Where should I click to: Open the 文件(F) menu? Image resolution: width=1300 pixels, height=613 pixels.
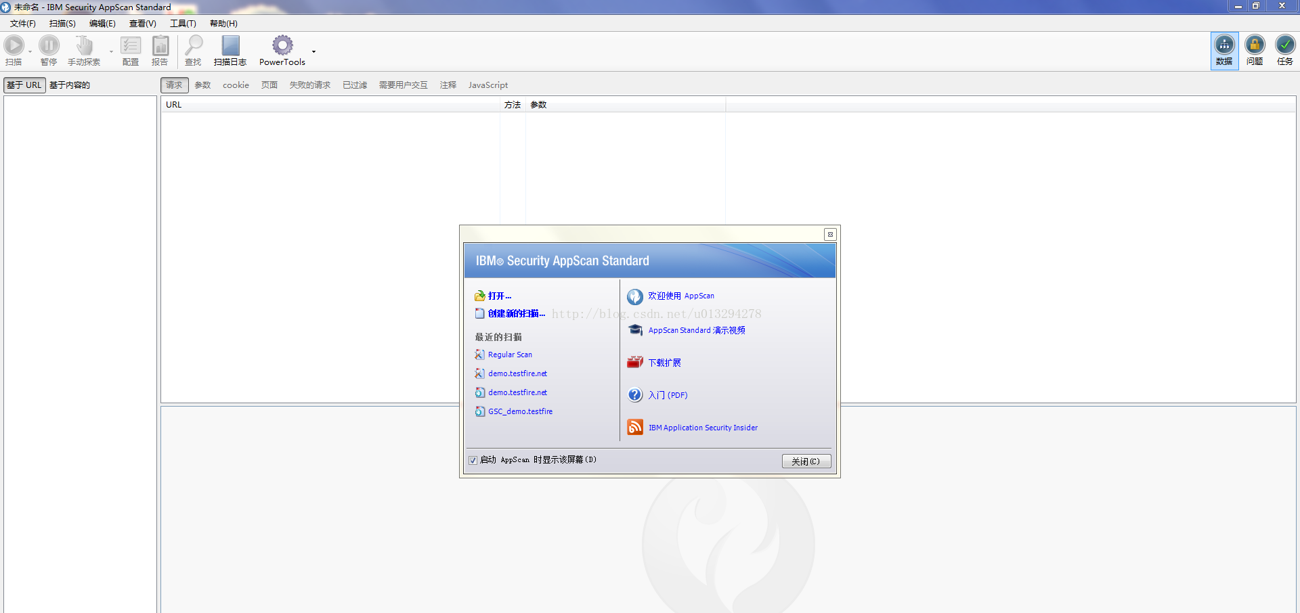(23, 24)
